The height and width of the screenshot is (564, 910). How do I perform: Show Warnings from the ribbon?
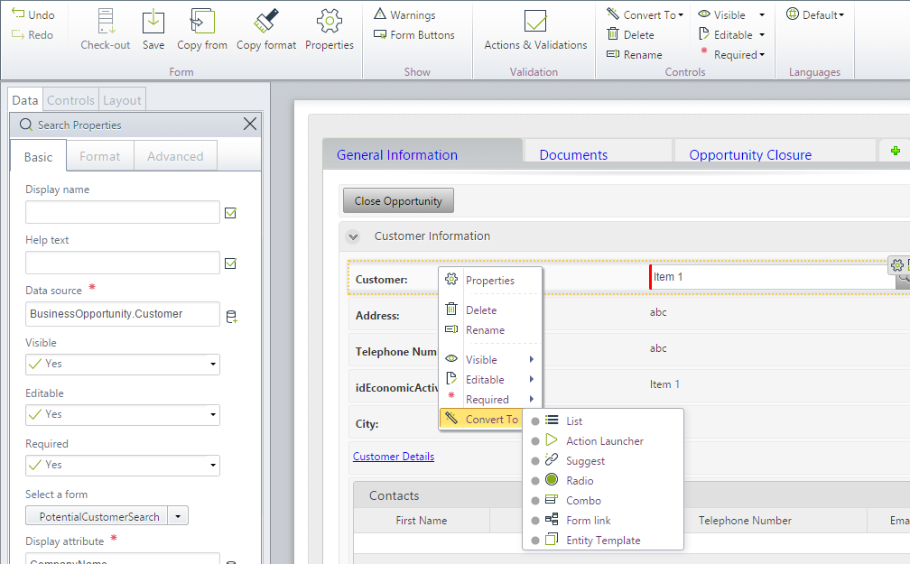pos(404,14)
